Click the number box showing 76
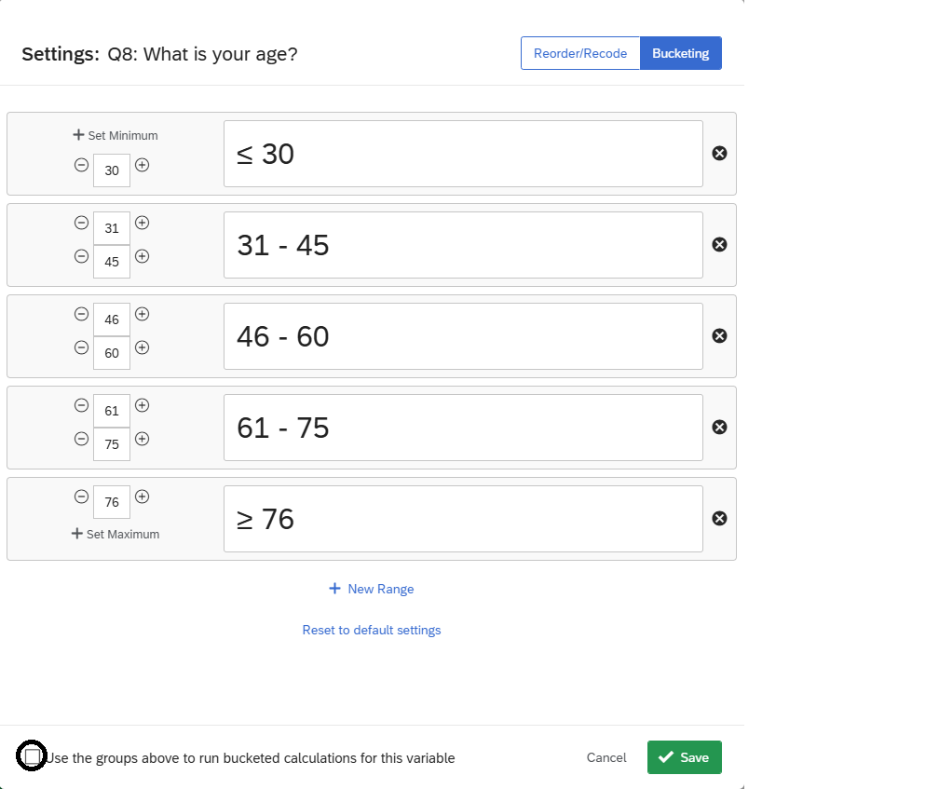This screenshot has height=789, width=939. pyautogui.click(x=112, y=502)
